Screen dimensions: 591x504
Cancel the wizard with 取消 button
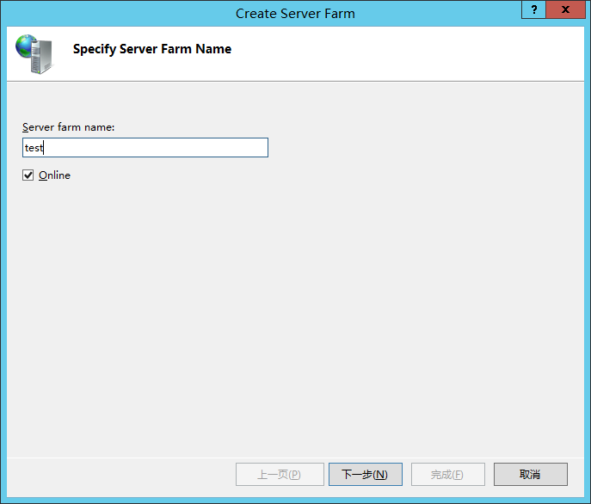(530, 474)
